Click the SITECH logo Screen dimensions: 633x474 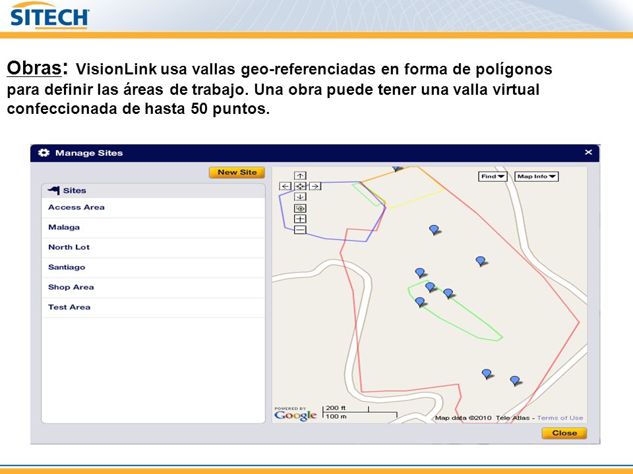(49, 16)
